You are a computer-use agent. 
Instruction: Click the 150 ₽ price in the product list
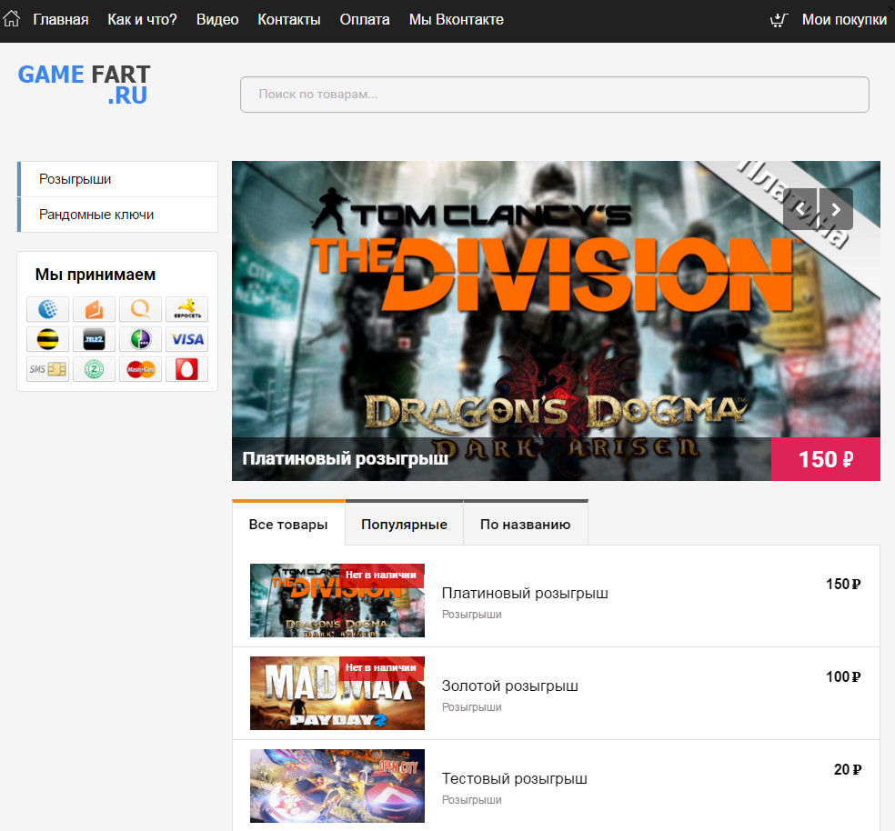[x=843, y=584]
